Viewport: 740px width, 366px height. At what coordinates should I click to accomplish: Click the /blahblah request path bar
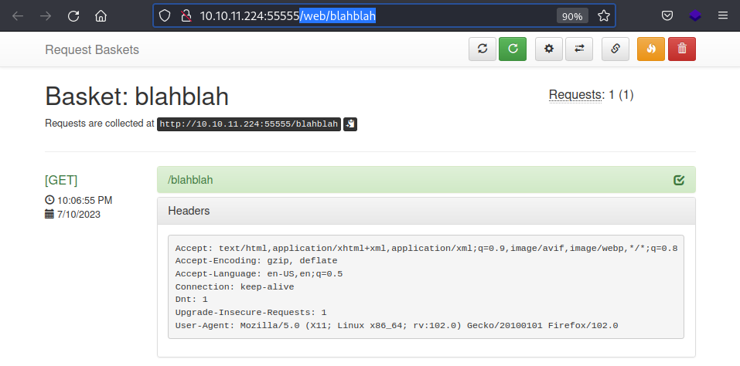point(426,179)
